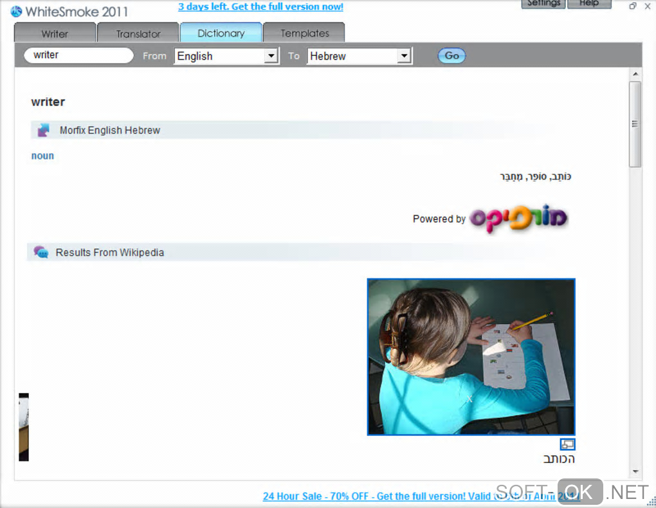Screen dimensions: 656x508
Task: Click the Wikipedia results speech bubble icon
Action: tap(41, 252)
